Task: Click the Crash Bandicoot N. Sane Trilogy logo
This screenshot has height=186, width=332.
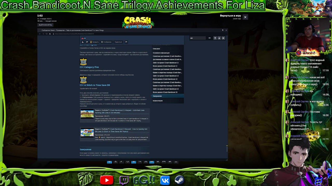Action: pyautogui.click(x=138, y=23)
